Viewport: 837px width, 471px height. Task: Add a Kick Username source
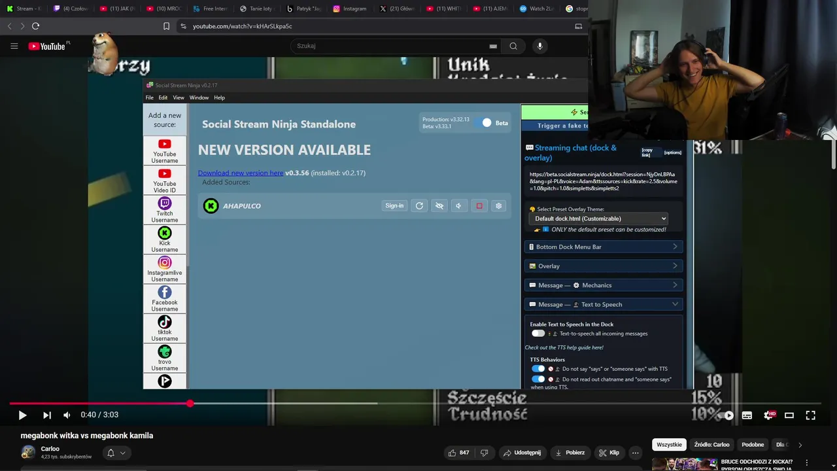[x=165, y=239]
